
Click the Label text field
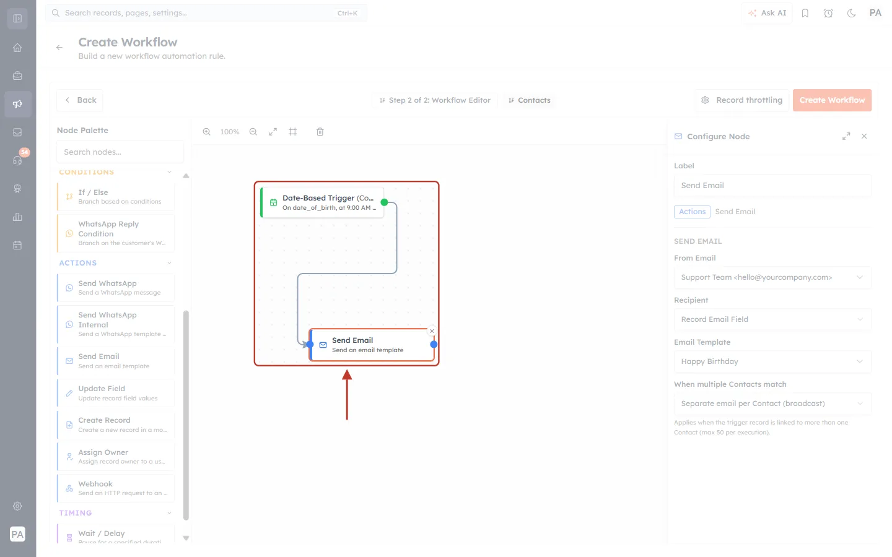772,186
